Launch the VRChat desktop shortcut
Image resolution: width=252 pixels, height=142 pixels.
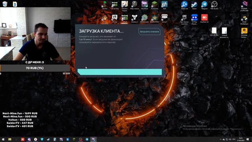tap(115, 19)
